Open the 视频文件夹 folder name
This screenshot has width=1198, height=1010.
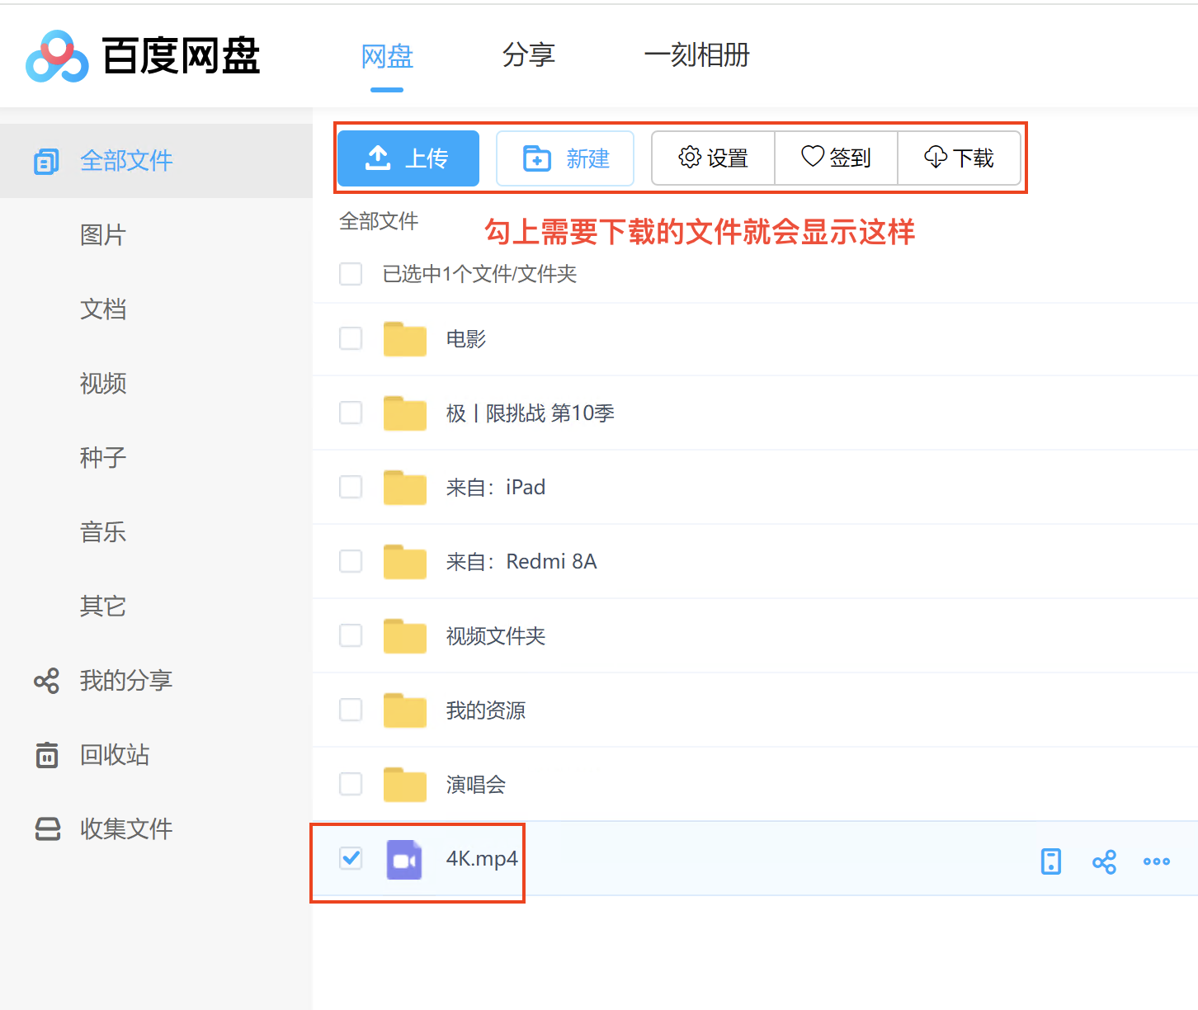click(496, 636)
